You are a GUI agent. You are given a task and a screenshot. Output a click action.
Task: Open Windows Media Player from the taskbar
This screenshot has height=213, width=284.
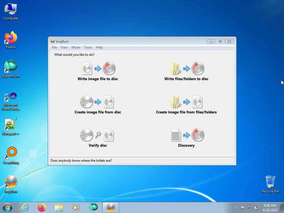75,207
